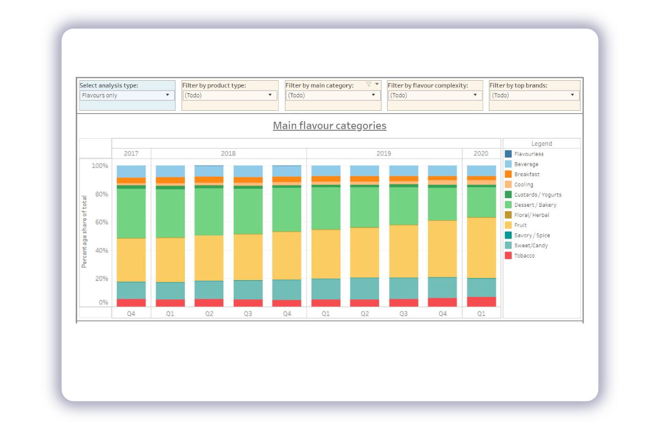Open the main category filter caret menu
Image resolution: width=660 pixels, height=444 pixels.
click(x=377, y=85)
